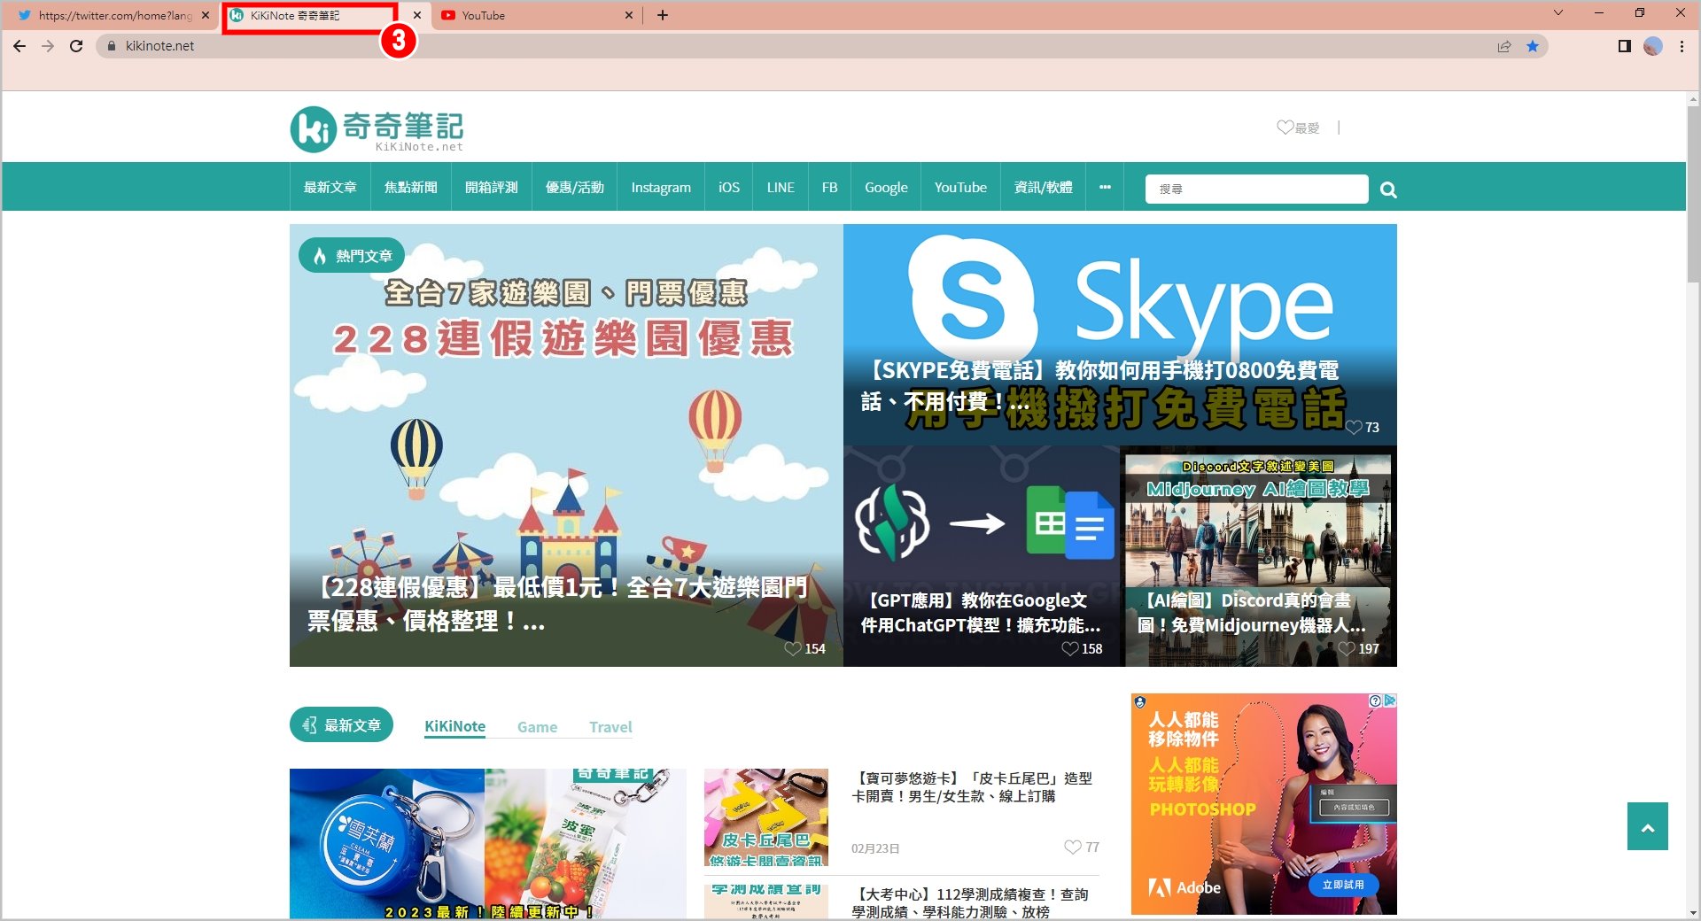Viewport: 1701px width, 921px height.
Task: Open the 雪芙蘭 keychain article thumbnail
Action: 488,843
